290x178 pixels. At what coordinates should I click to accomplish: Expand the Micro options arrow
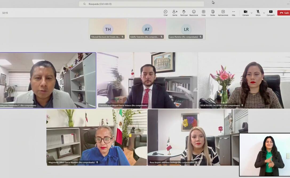coord(264,13)
